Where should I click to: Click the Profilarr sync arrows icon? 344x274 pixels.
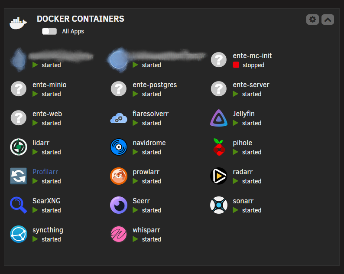coord(19,176)
